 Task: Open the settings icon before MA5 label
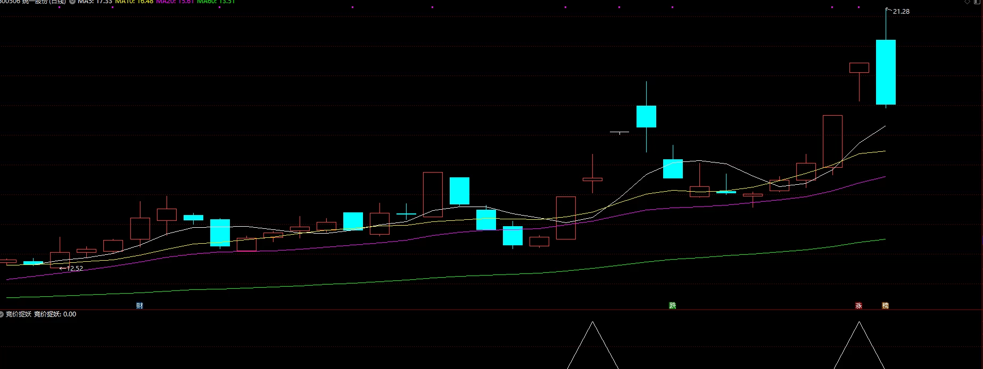72,2
